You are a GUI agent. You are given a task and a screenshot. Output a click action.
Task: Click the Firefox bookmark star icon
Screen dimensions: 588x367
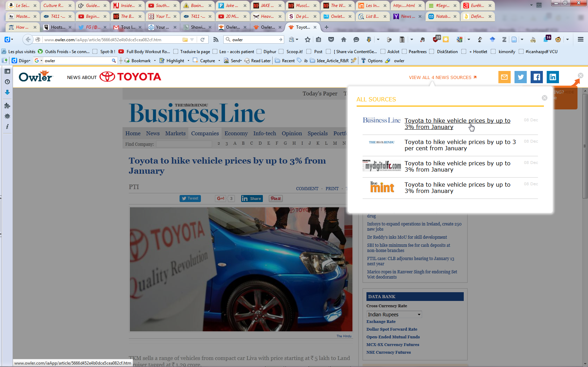[x=308, y=39]
